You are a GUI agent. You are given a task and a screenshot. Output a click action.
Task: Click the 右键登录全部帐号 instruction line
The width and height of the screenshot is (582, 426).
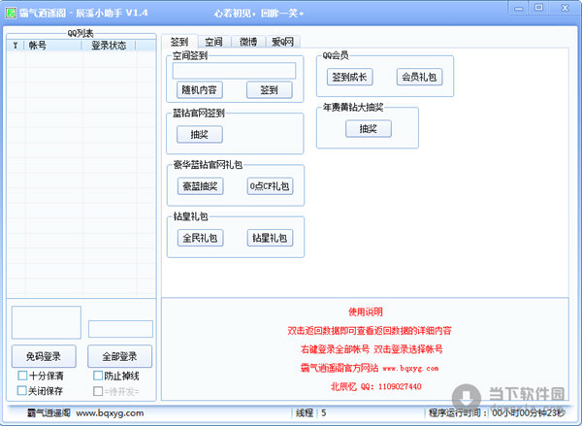[x=372, y=349]
